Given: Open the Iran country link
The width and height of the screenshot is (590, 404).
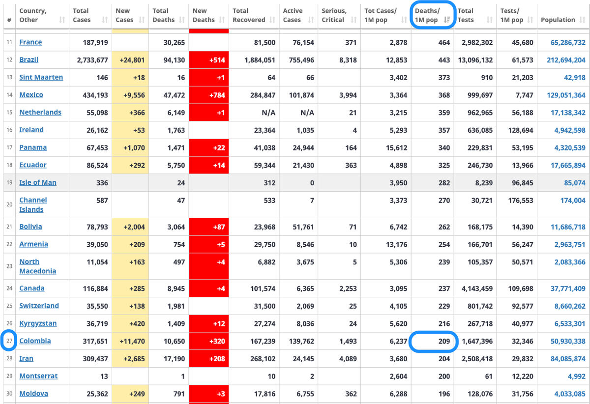Looking at the screenshot, I should pos(26,359).
